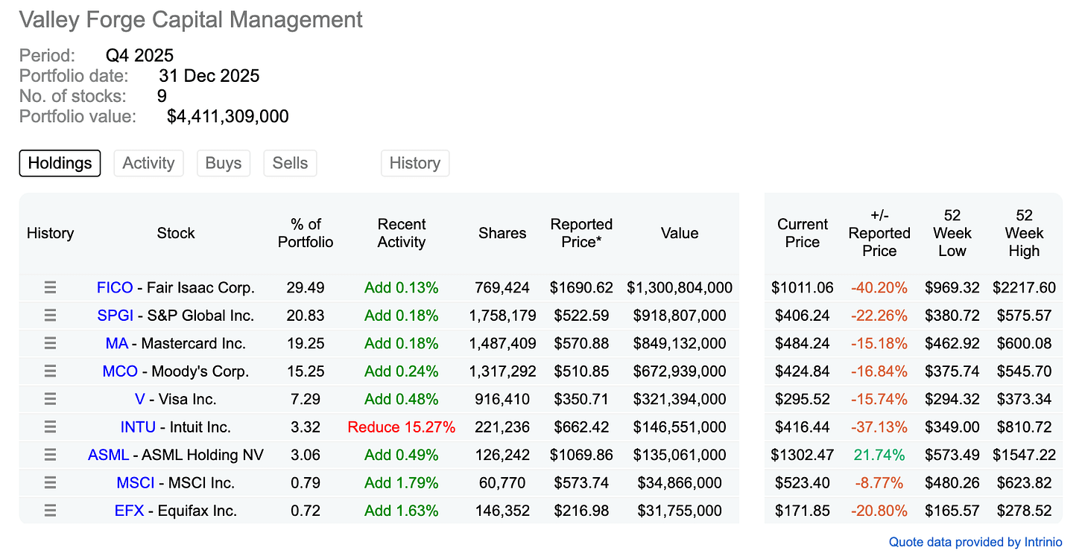Open the history icon for Intuit row
1085x559 pixels.
tap(50, 427)
